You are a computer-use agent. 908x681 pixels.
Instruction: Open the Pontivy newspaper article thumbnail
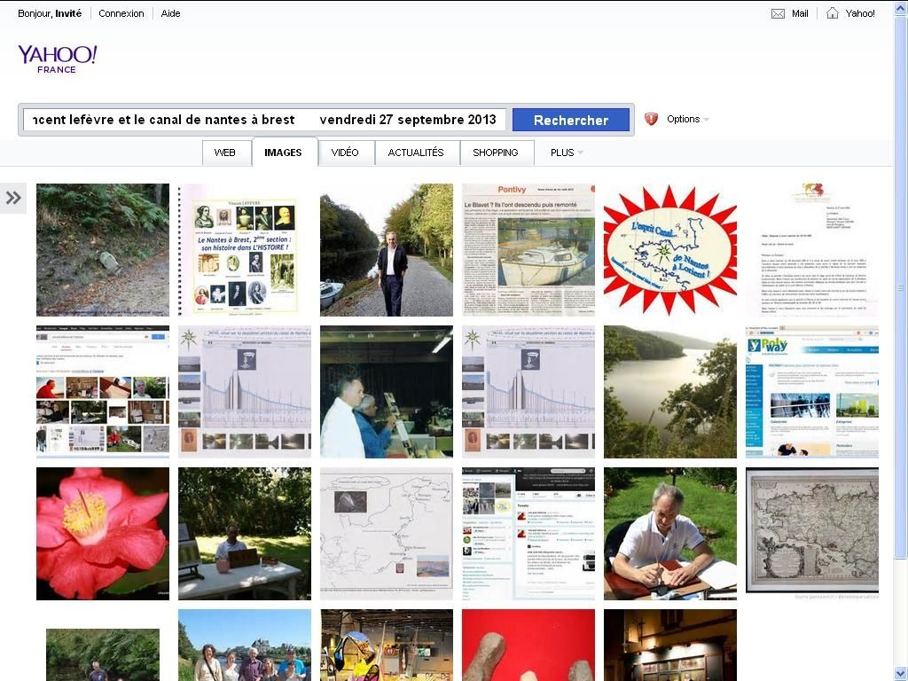[x=528, y=249]
